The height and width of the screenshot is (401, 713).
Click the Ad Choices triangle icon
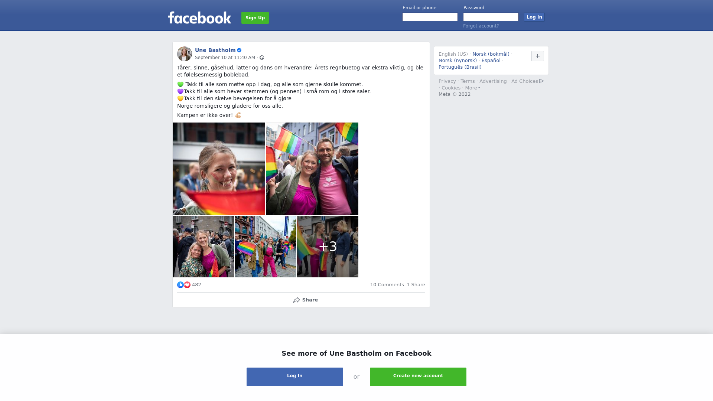tap(541, 81)
